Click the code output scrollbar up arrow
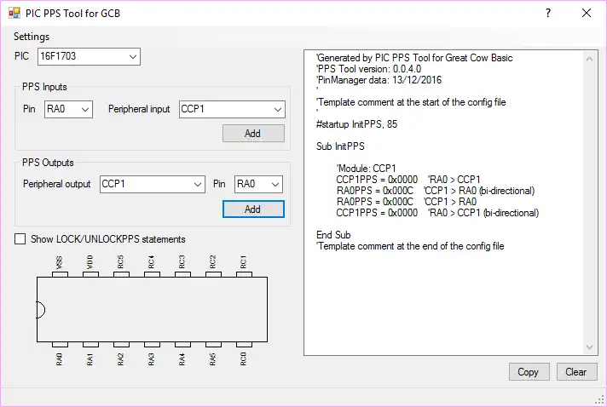Viewport: 607px width, 407px height. point(590,59)
